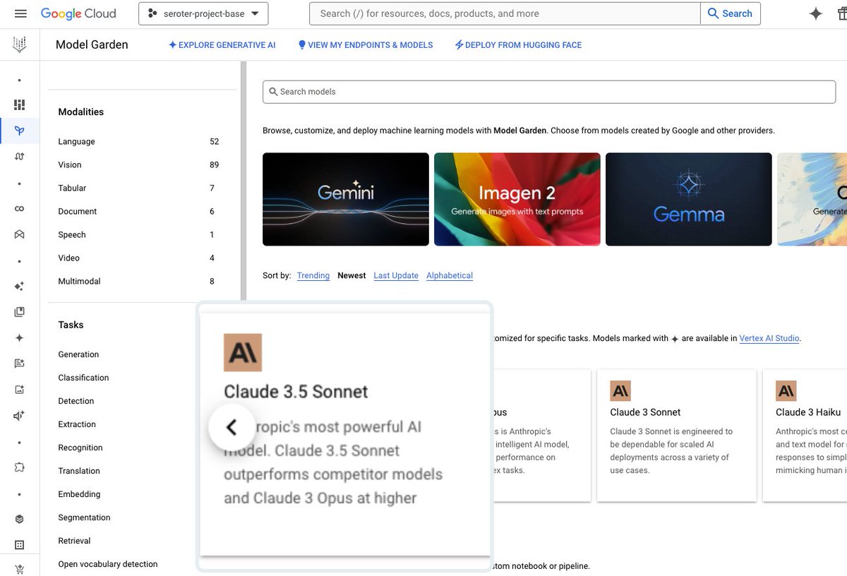Viewport: 847px width, 576px height.
Task: Open the single four-point star sidebar icon
Action: pyautogui.click(x=20, y=338)
